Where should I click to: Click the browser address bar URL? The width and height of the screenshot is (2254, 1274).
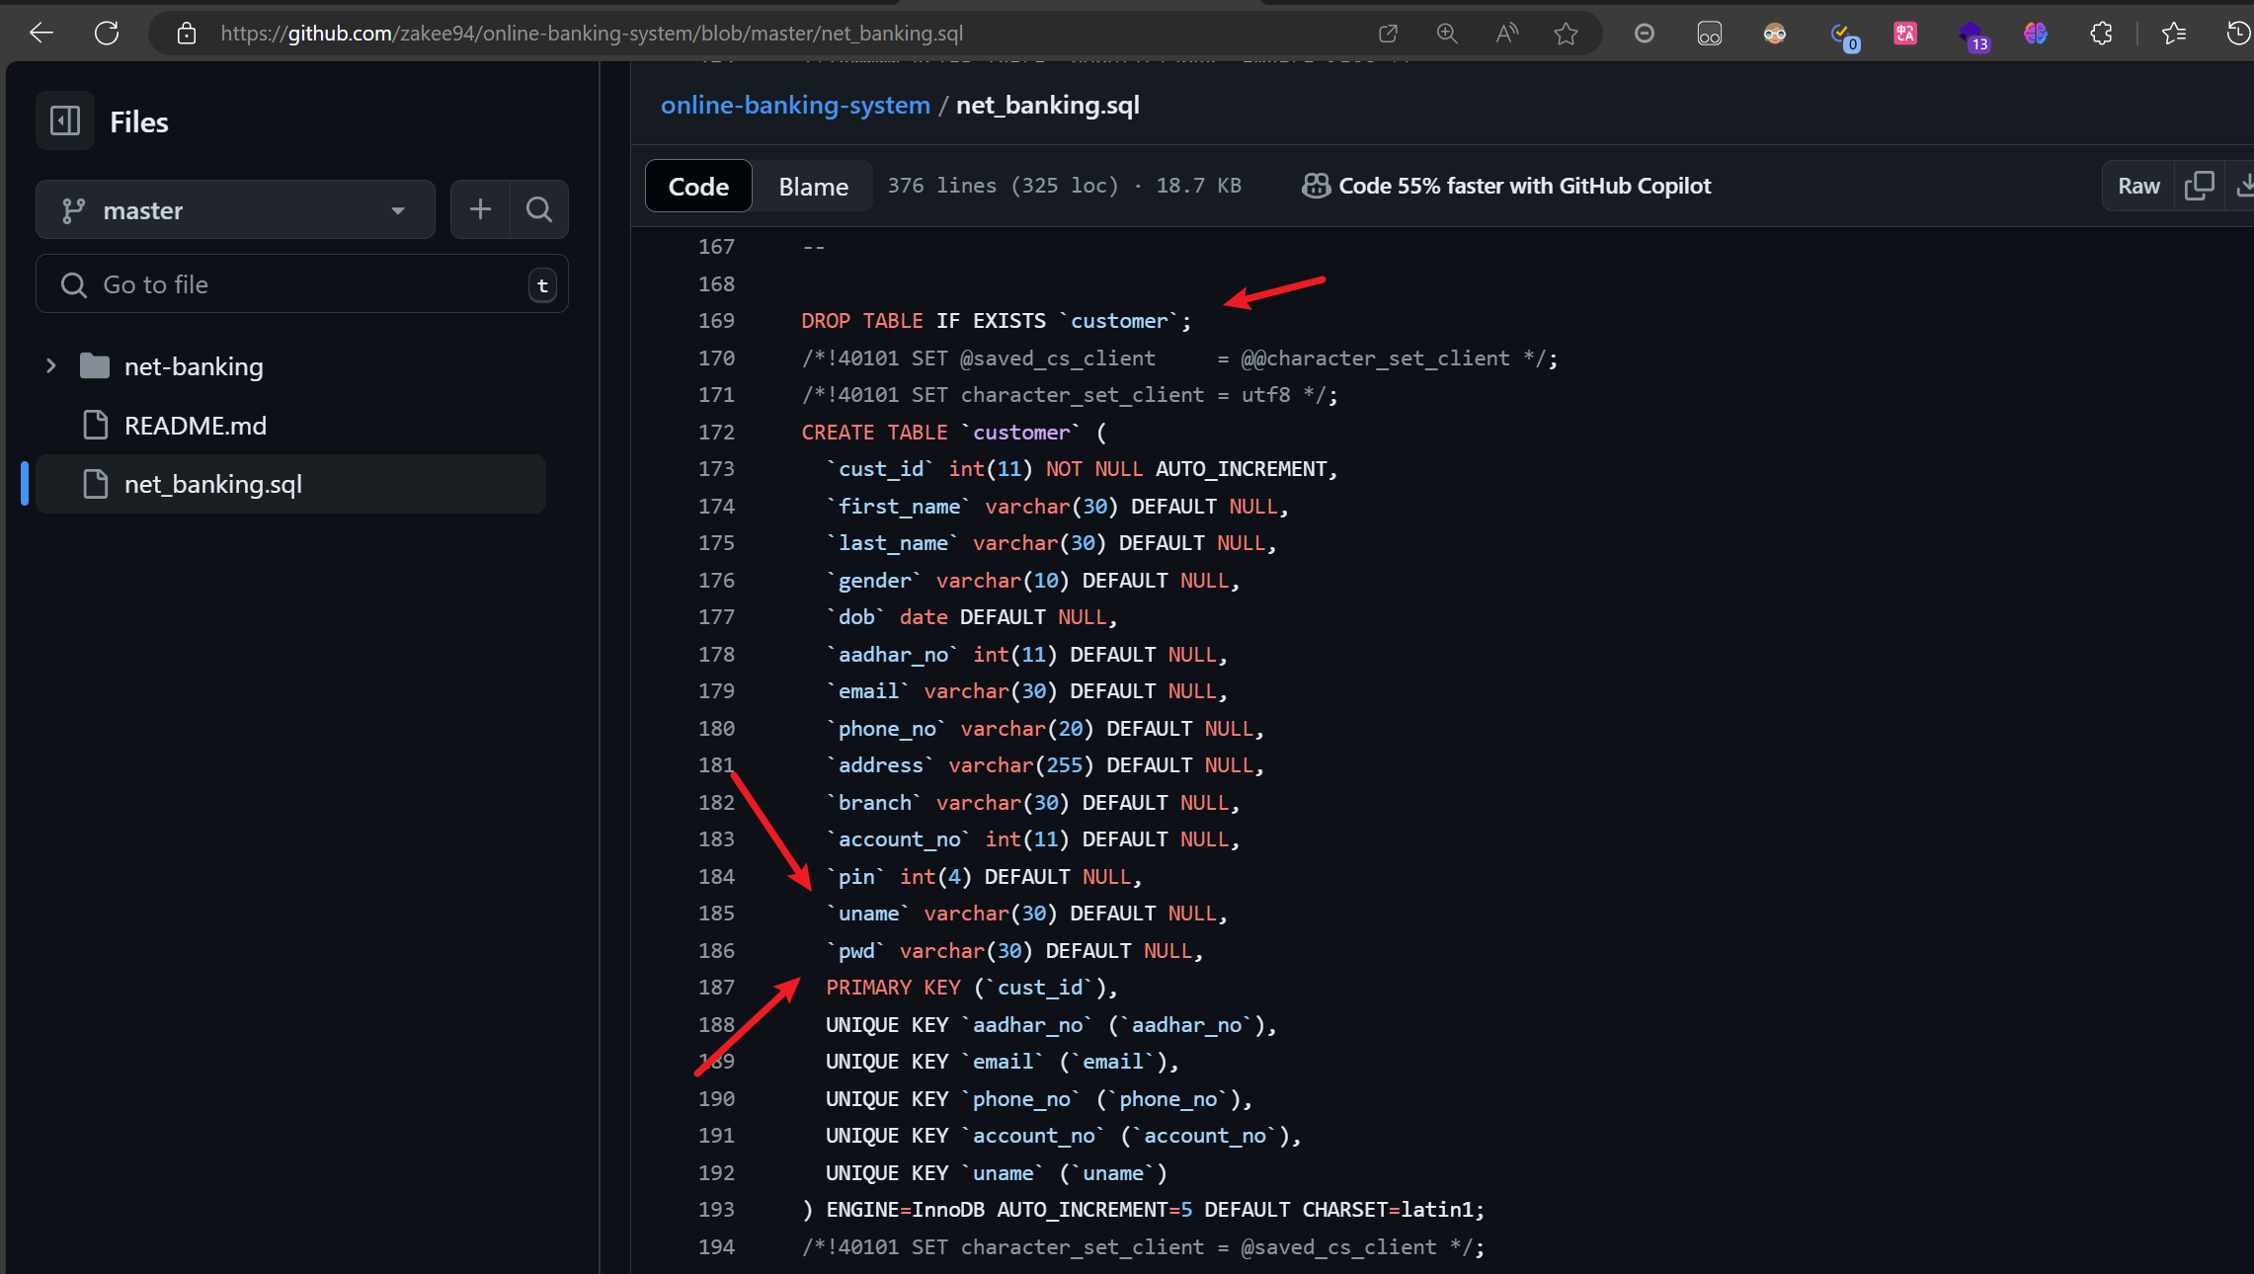(592, 34)
